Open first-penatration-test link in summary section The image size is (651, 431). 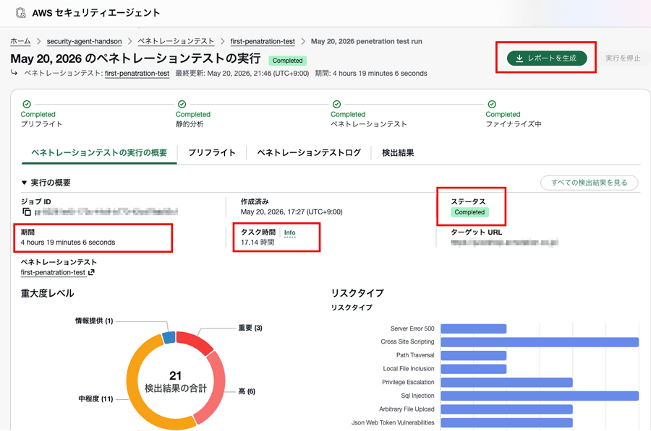coord(53,272)
